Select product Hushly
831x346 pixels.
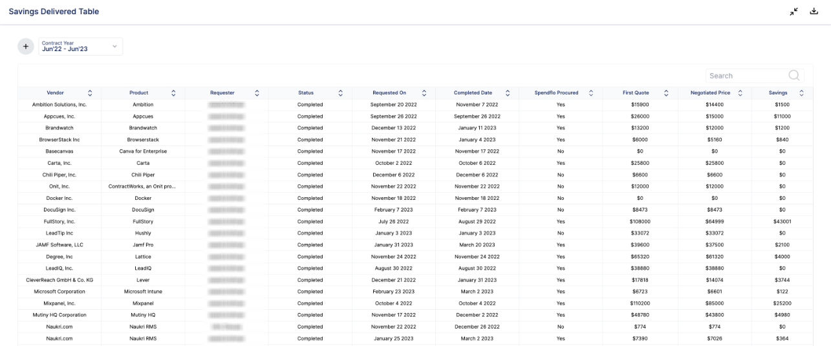click(143, 233)
